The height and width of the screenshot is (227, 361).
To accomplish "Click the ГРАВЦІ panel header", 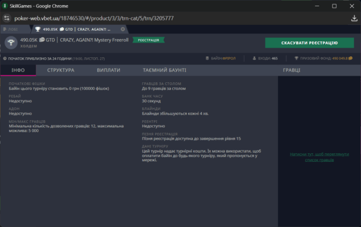I will click(x=292, y=70).
